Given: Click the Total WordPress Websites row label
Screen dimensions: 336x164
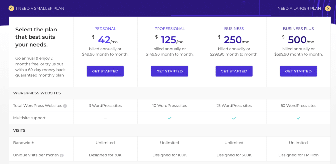Looking at the screenshot, I should pos(37,106).
